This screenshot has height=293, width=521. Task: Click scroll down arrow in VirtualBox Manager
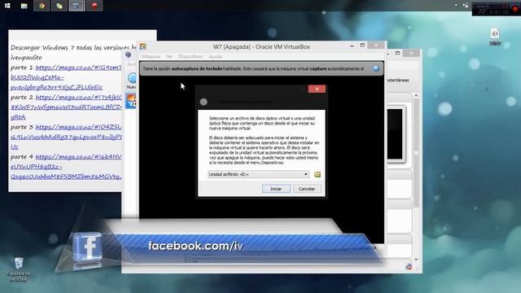click(x=416, y=260)
